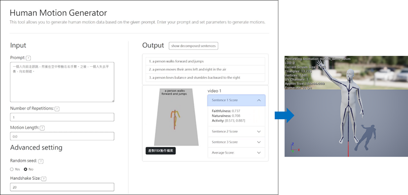Open the Prompt help tooltip icon
Image resolution: width=408 pixels, height=195 pixels.
coord(29,58)
